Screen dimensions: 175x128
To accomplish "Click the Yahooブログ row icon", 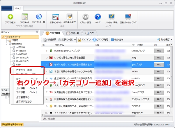I will pos(51,93).
